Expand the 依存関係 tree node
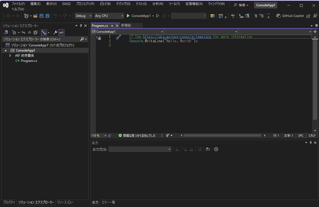Image resolution: width=319 pixels, height=207 pixels. pyautogui.click(x=10, y=56)
